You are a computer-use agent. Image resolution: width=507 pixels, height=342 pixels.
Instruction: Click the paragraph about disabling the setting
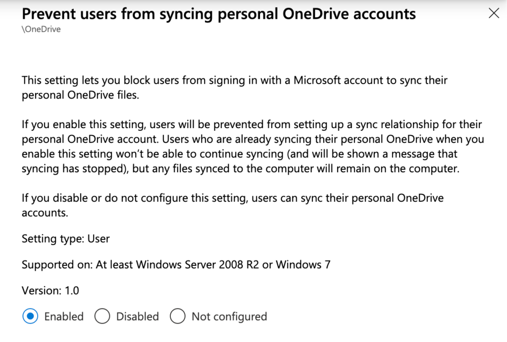click(233, 205)
